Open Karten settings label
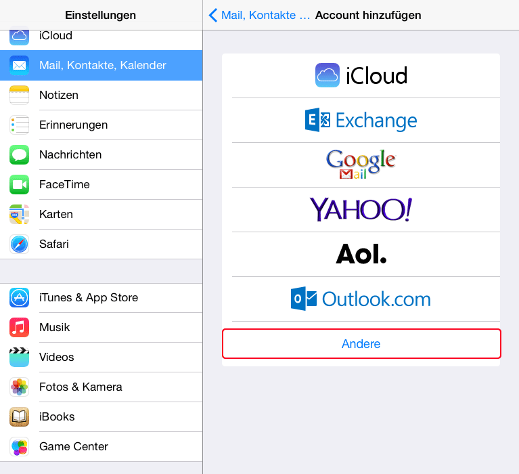This screenshot has height=474, width=519. [x=56, y=214]
